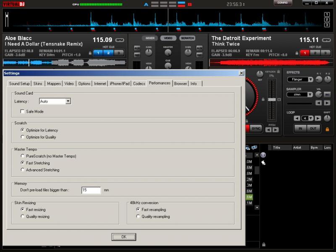
Task: Click the pitch reset button beside the slider
Action: (x=279, y=100)
